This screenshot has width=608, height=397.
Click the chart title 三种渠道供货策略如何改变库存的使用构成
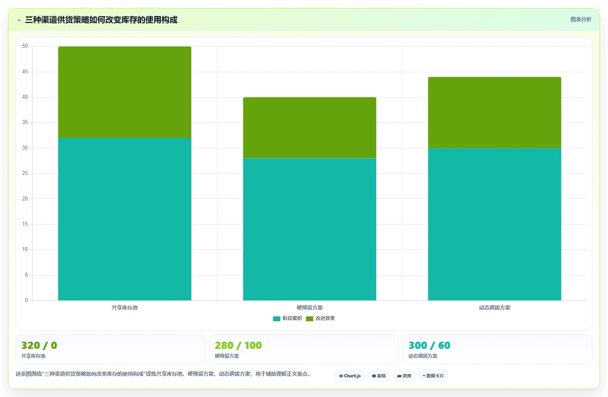[x=101, y=20]
